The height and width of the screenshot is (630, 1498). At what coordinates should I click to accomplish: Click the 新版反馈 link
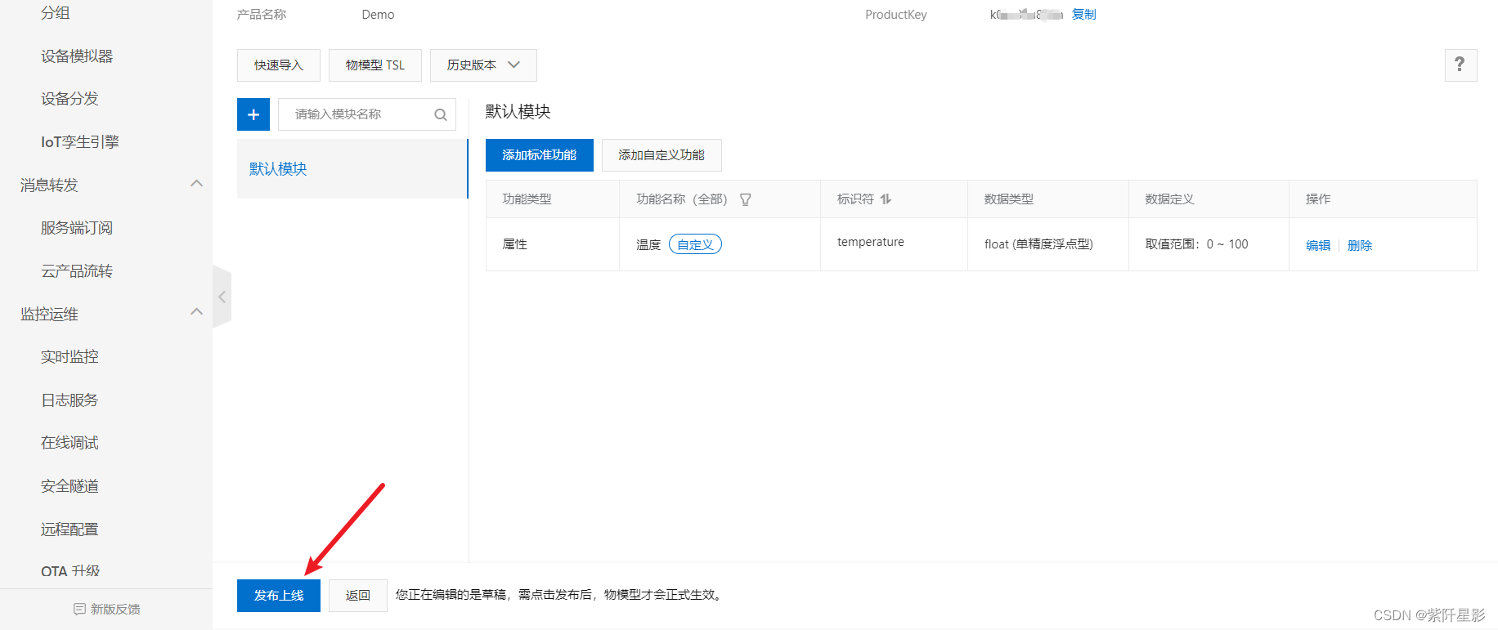pos(115,610)
